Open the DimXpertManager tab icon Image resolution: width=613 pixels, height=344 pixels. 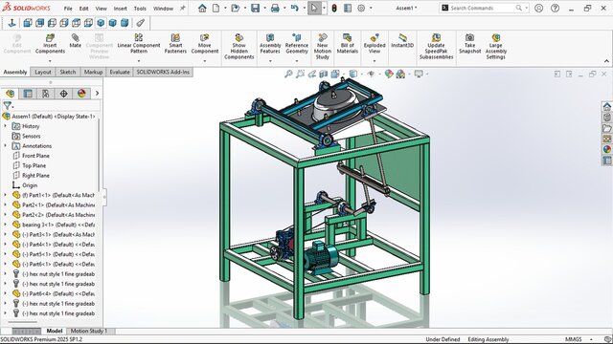(x=64, y=94)
